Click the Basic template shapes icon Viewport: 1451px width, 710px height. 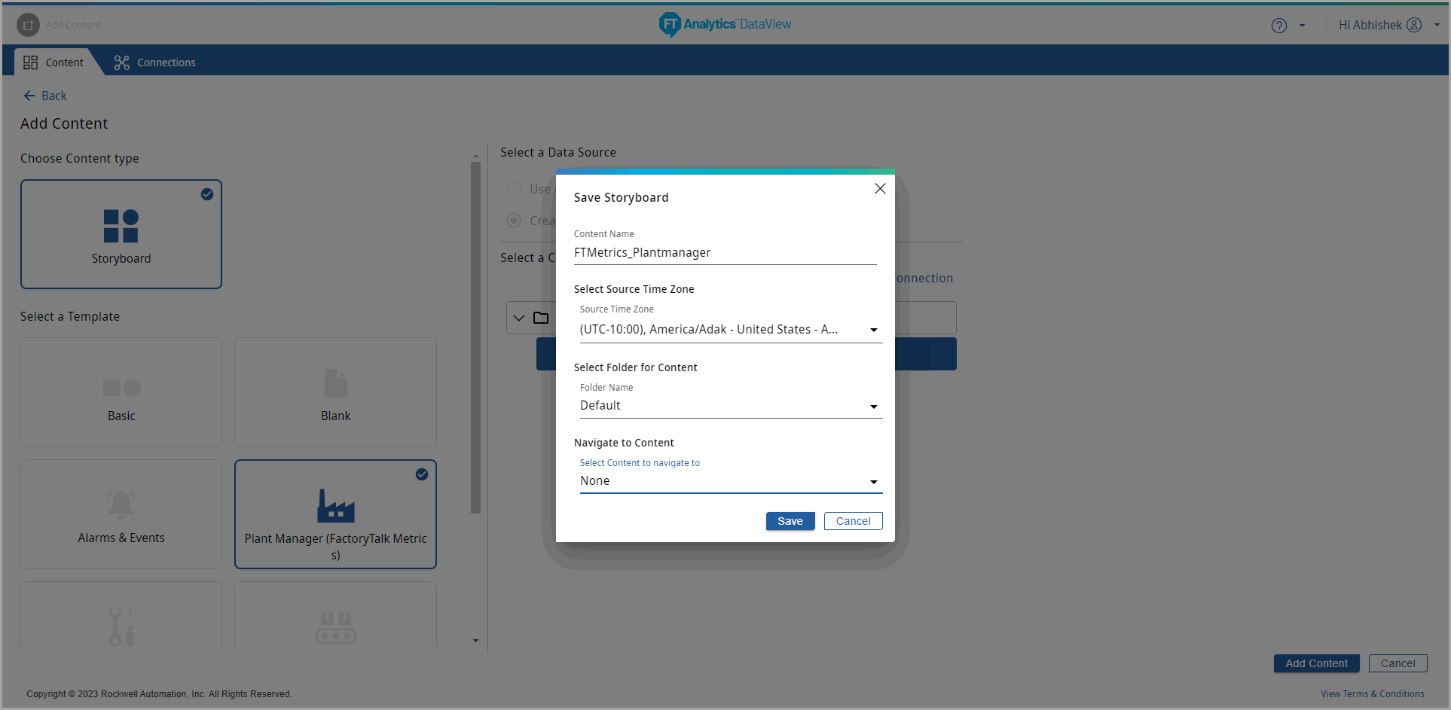coord(122,388)
